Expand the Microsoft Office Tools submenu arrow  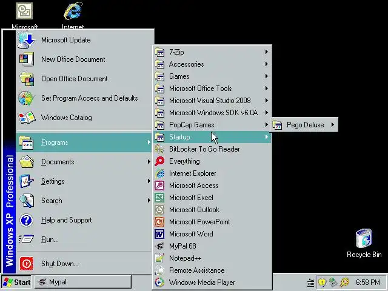(x=267, y=89)
